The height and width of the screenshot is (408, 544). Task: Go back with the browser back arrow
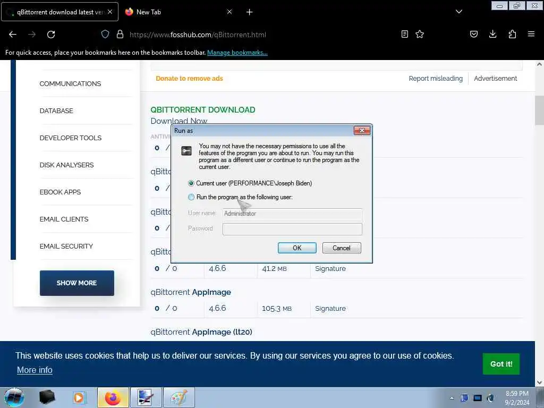point(13,35)
